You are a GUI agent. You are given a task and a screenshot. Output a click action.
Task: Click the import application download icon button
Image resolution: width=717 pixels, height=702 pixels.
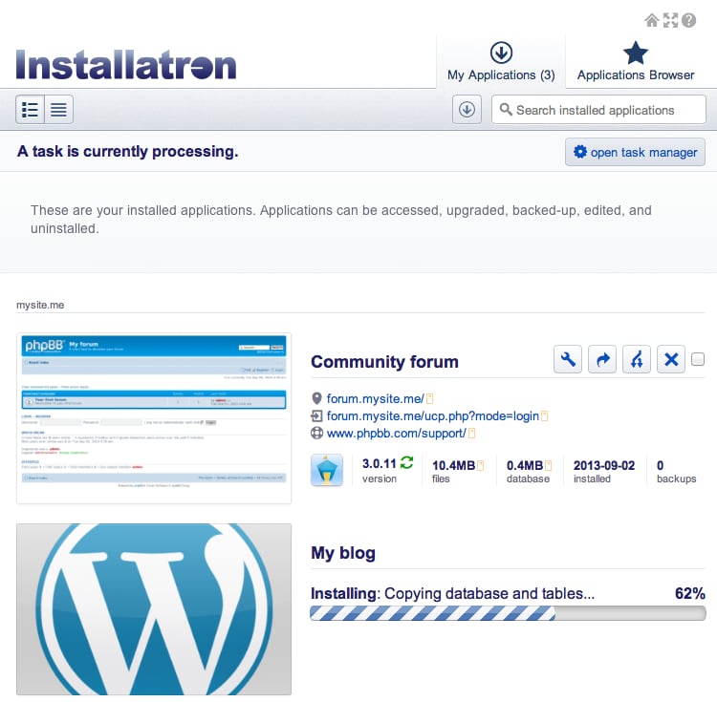[x=467, y=110]
